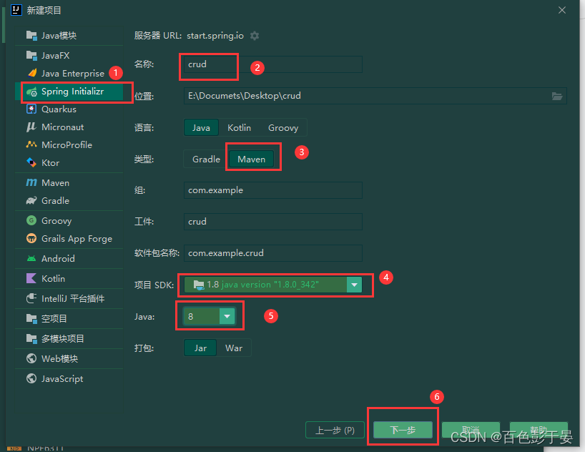This screenshot has width=585, height=452.
Task: Select 空项目 label in list
Action: click(54, 319)
